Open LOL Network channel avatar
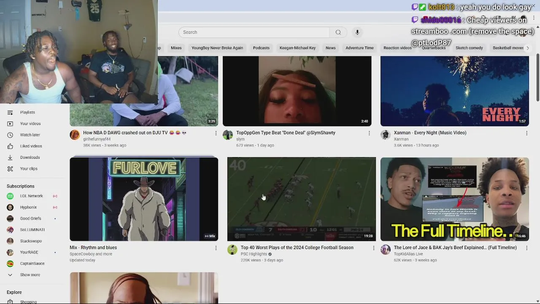Viewport: 540px width, 304px height. tap(11, 196)
